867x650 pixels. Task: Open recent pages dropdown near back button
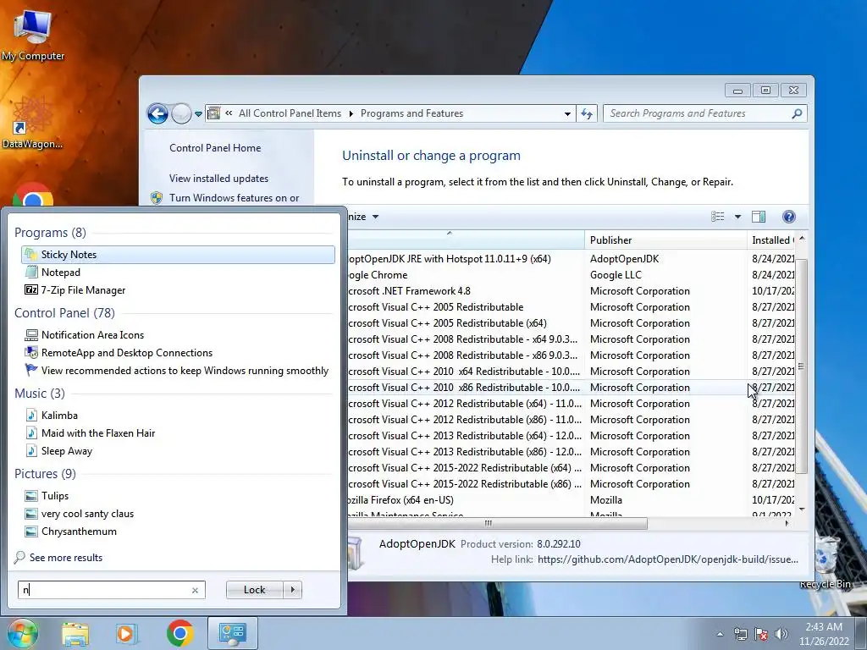coord(198,114)
